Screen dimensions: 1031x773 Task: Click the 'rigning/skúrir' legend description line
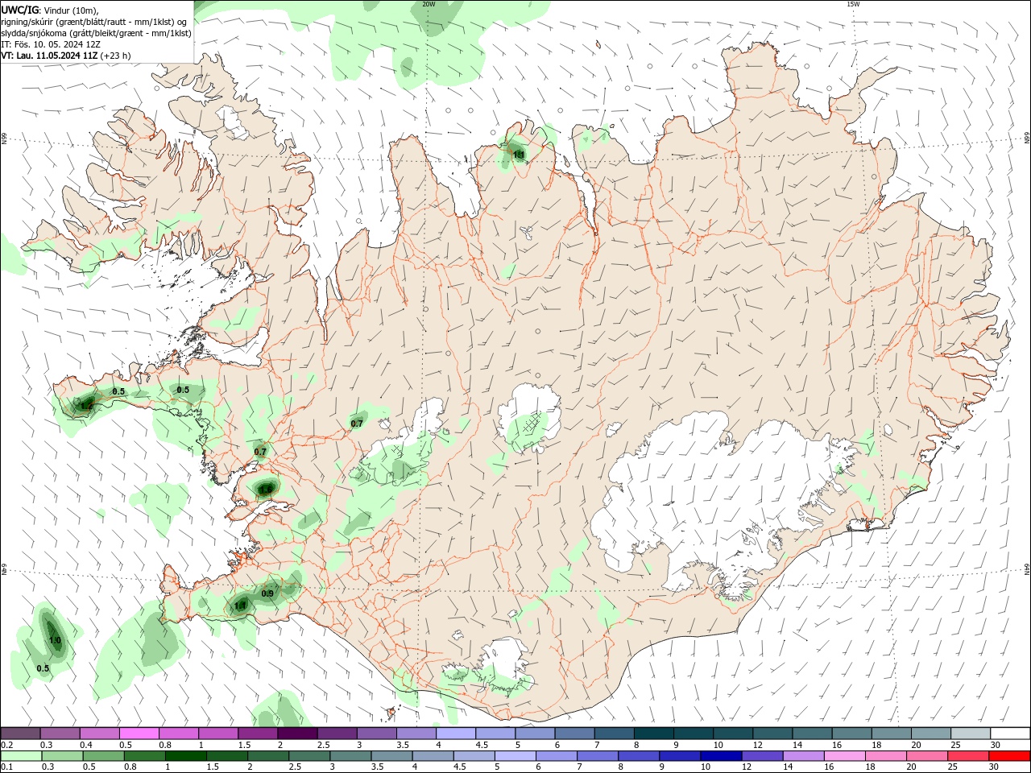click(94, 22)
